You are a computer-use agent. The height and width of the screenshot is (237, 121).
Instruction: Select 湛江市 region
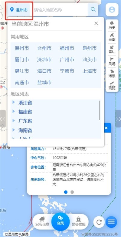22,71
